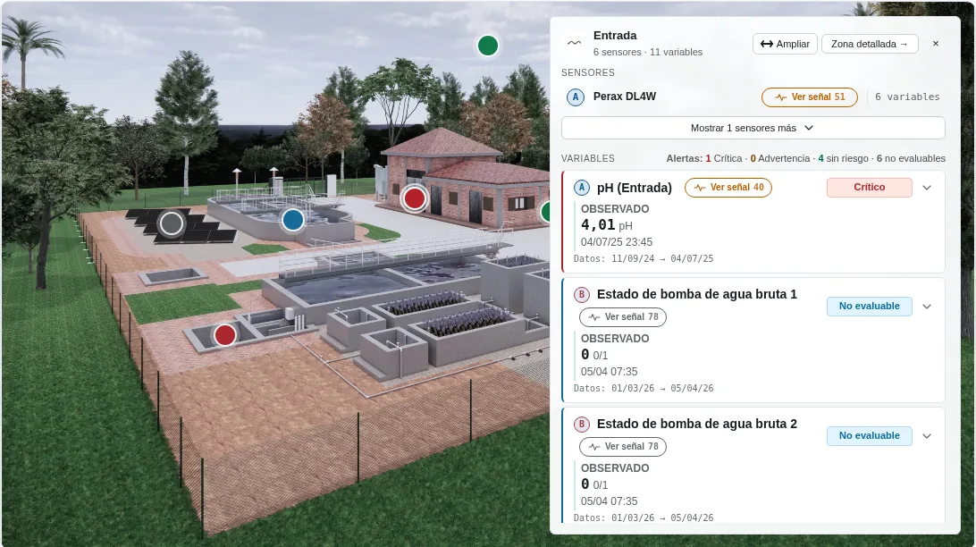This screenshot has height=547, width=976.
Task: Click Ver señal 78 for bomba de agua bruta 1
Action: click(x=623, y=316)
